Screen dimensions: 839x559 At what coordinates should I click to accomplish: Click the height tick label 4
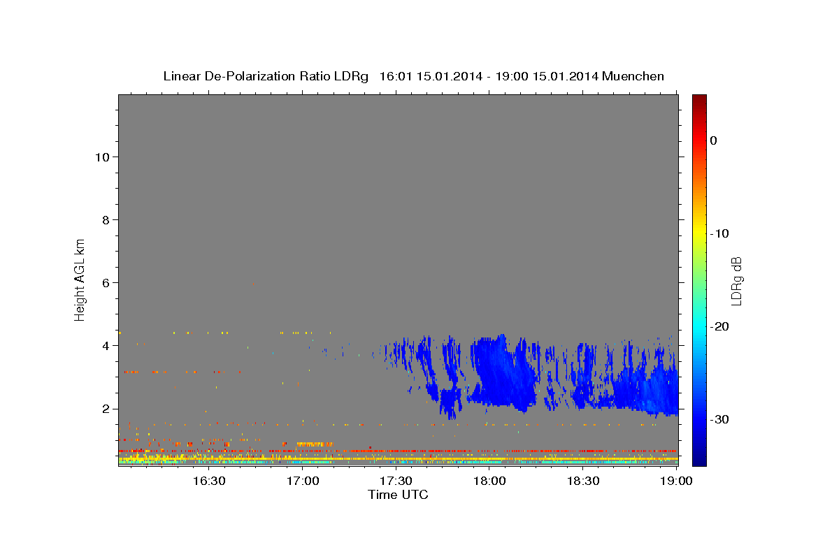105,345
